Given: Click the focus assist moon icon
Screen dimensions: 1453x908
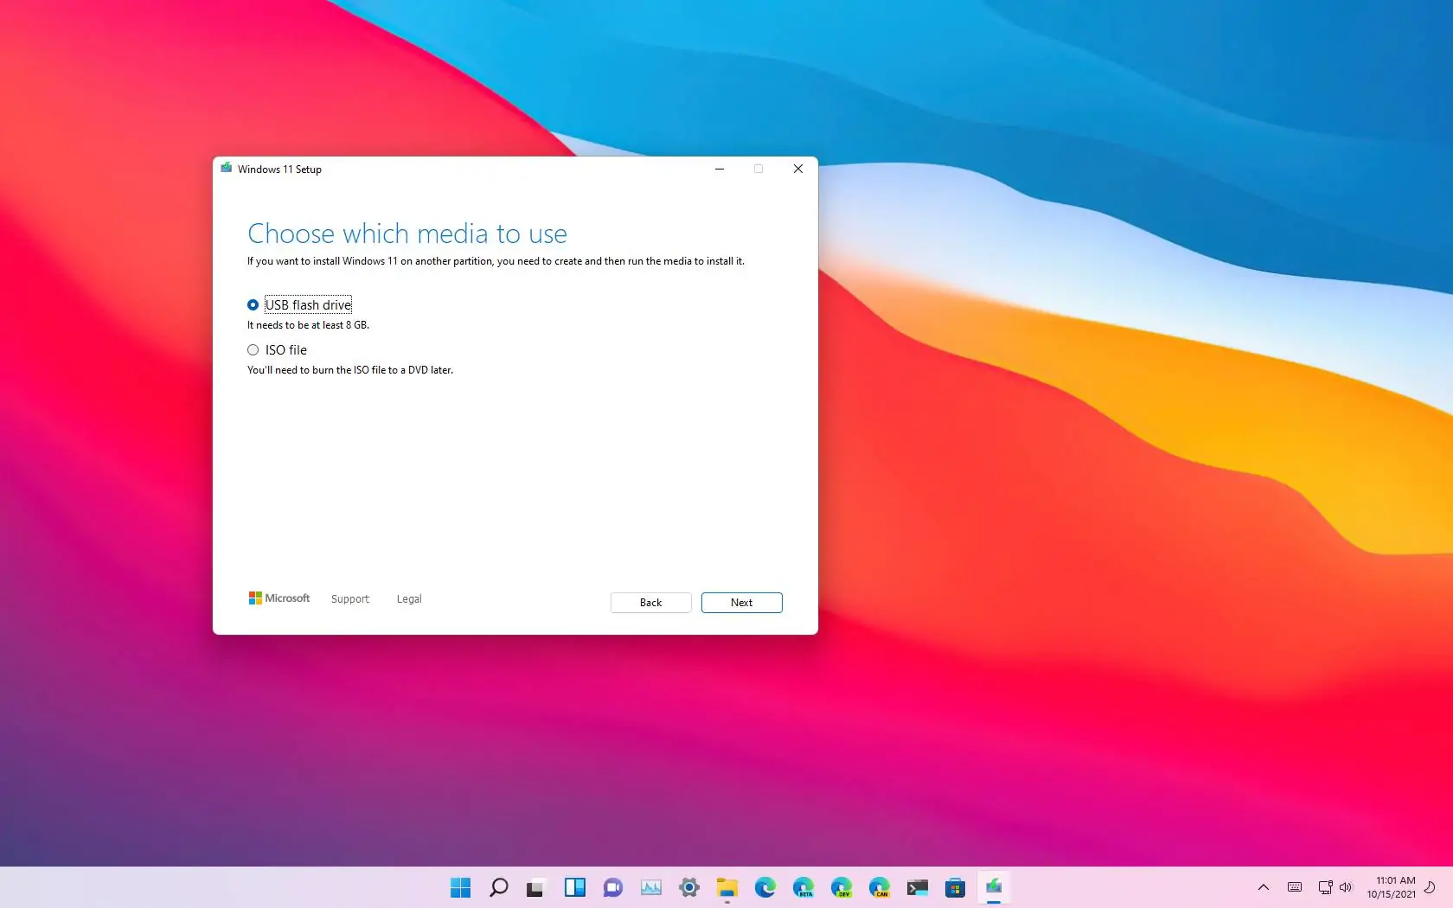Looking at the screenshot, I should pos(1430,887).
